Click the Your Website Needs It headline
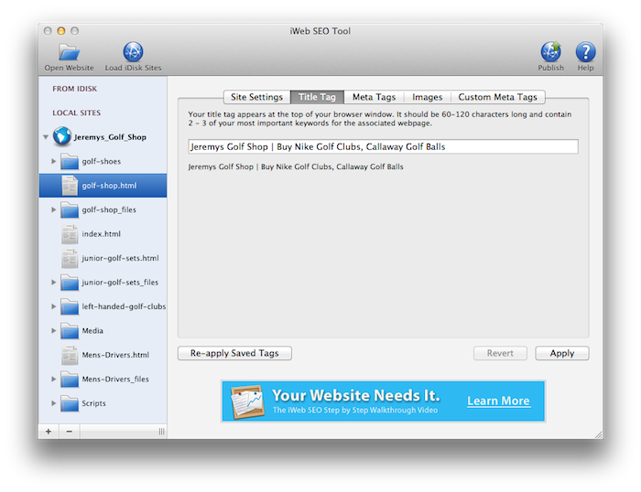 pyautogui.click(x=356, y=395)
